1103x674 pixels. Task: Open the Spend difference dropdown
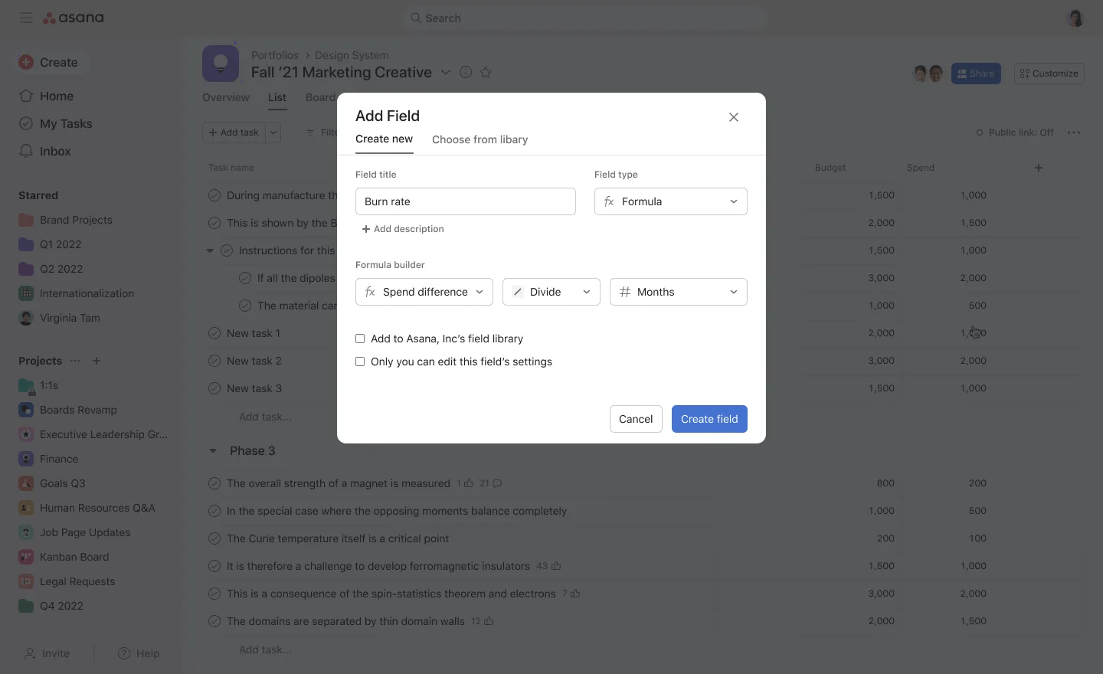pyautogui.click(x=424, y=292)
